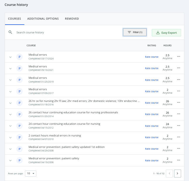Click document icon for 26 contact hour course

click(x=20, y=114)
